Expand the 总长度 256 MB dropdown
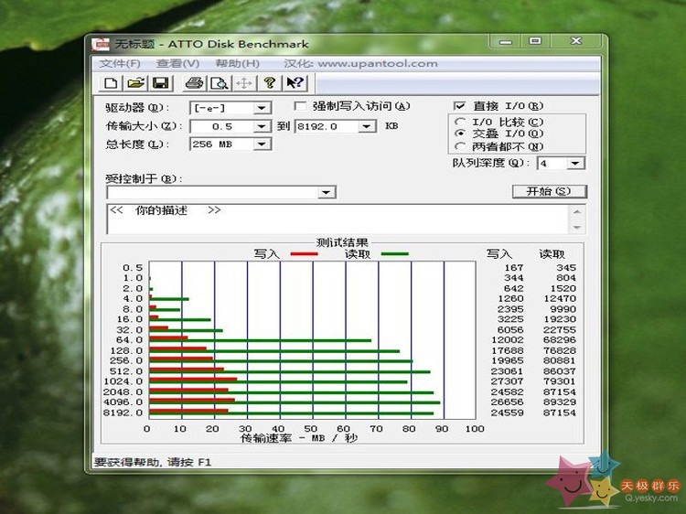This screenshot has height=514, width=686. pos(262,144)
